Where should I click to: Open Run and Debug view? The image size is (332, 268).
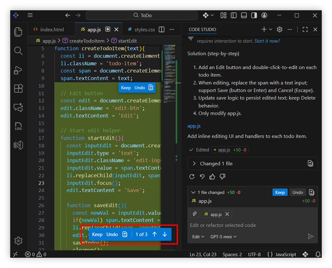pyautogui.click(x=18, y=70)
